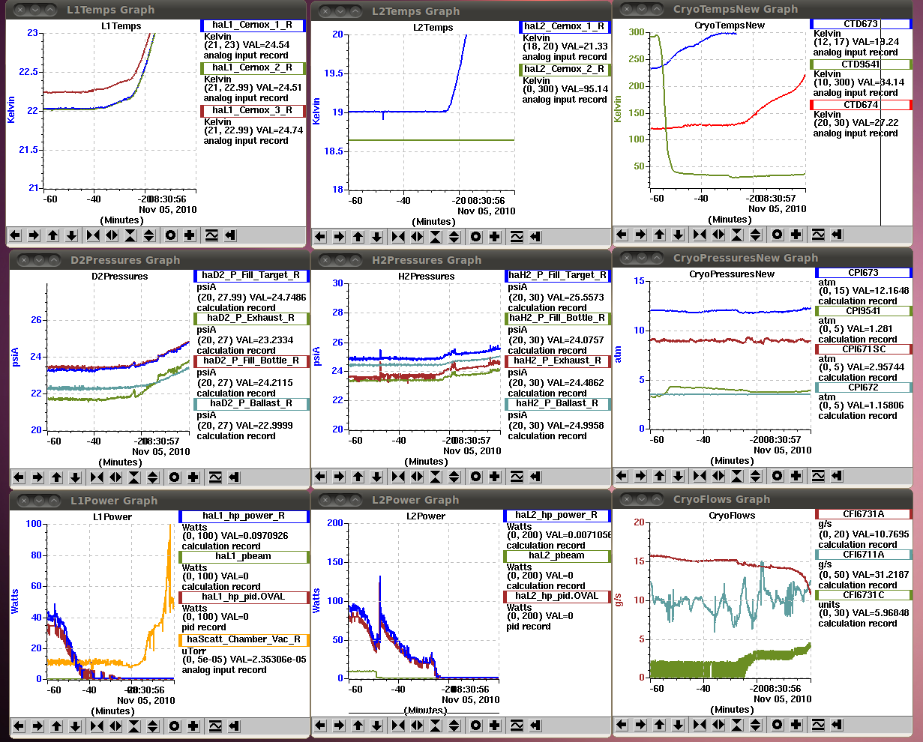Click the vertical compress icon in CryoPressuresNew toolbar
923x742 pixels.
pyautogui.click(x=737, y=476)
